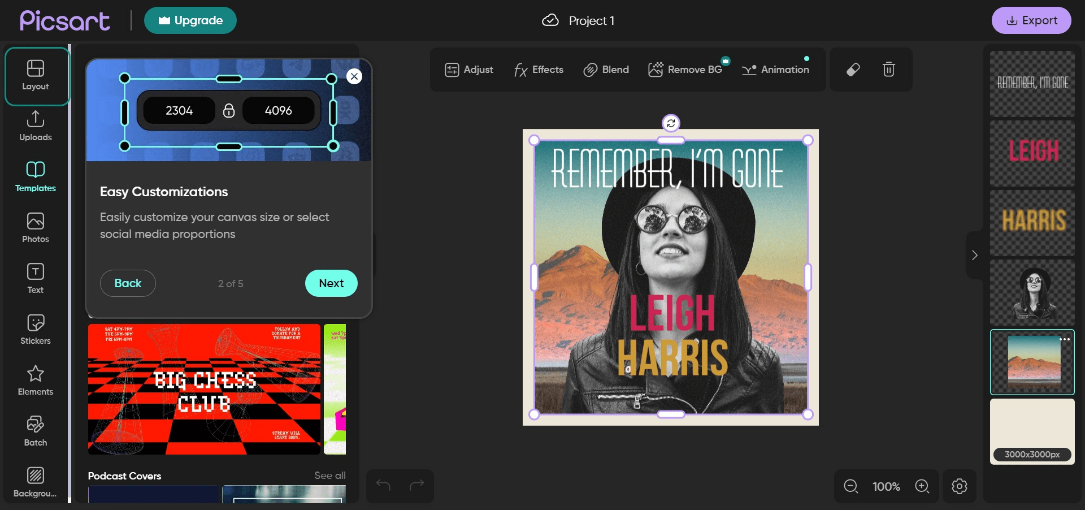Select the Eraser icon in the toolbar
This screenshot has height=510, width=1085.
coord(853,70)
